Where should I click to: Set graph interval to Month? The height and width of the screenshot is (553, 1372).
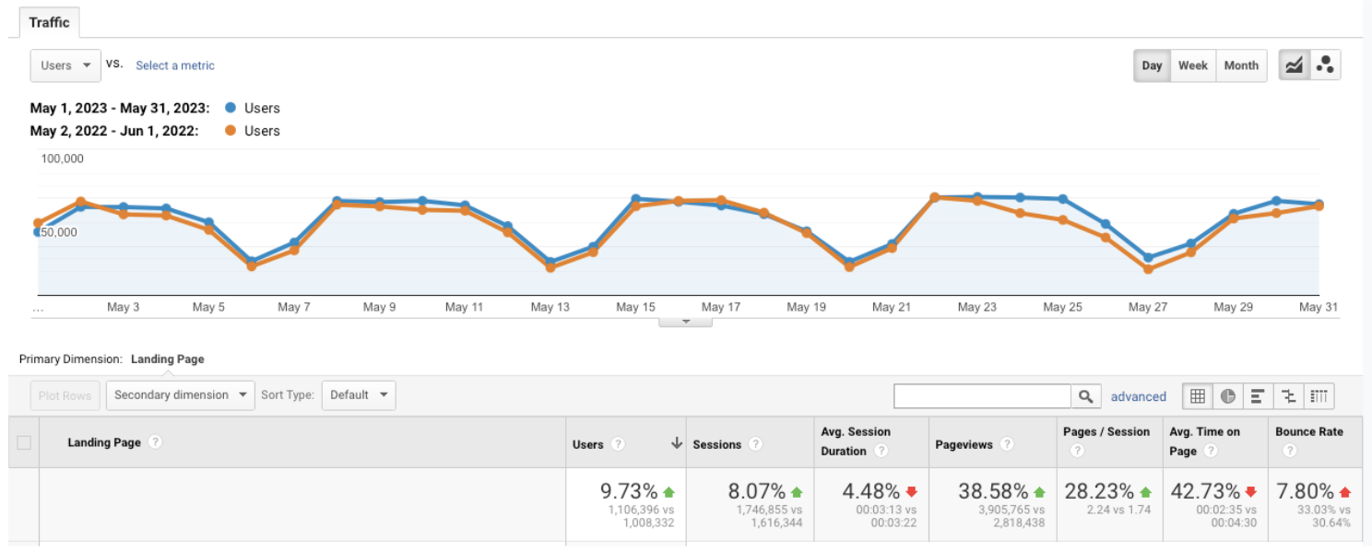[x=1241, y=65]
